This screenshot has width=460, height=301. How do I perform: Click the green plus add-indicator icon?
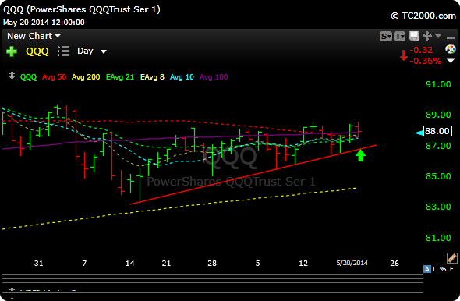(x=12, y=51)
